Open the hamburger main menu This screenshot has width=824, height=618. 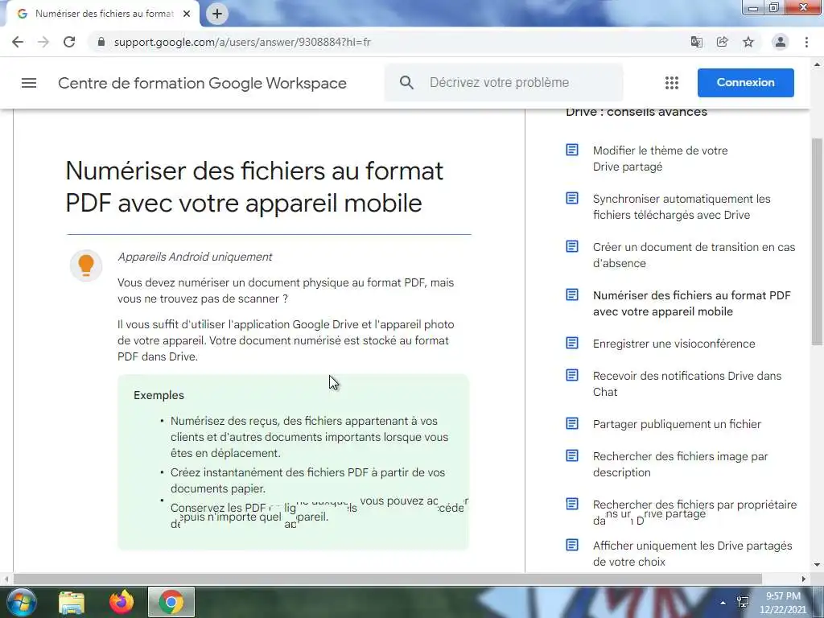click(29, 83)
